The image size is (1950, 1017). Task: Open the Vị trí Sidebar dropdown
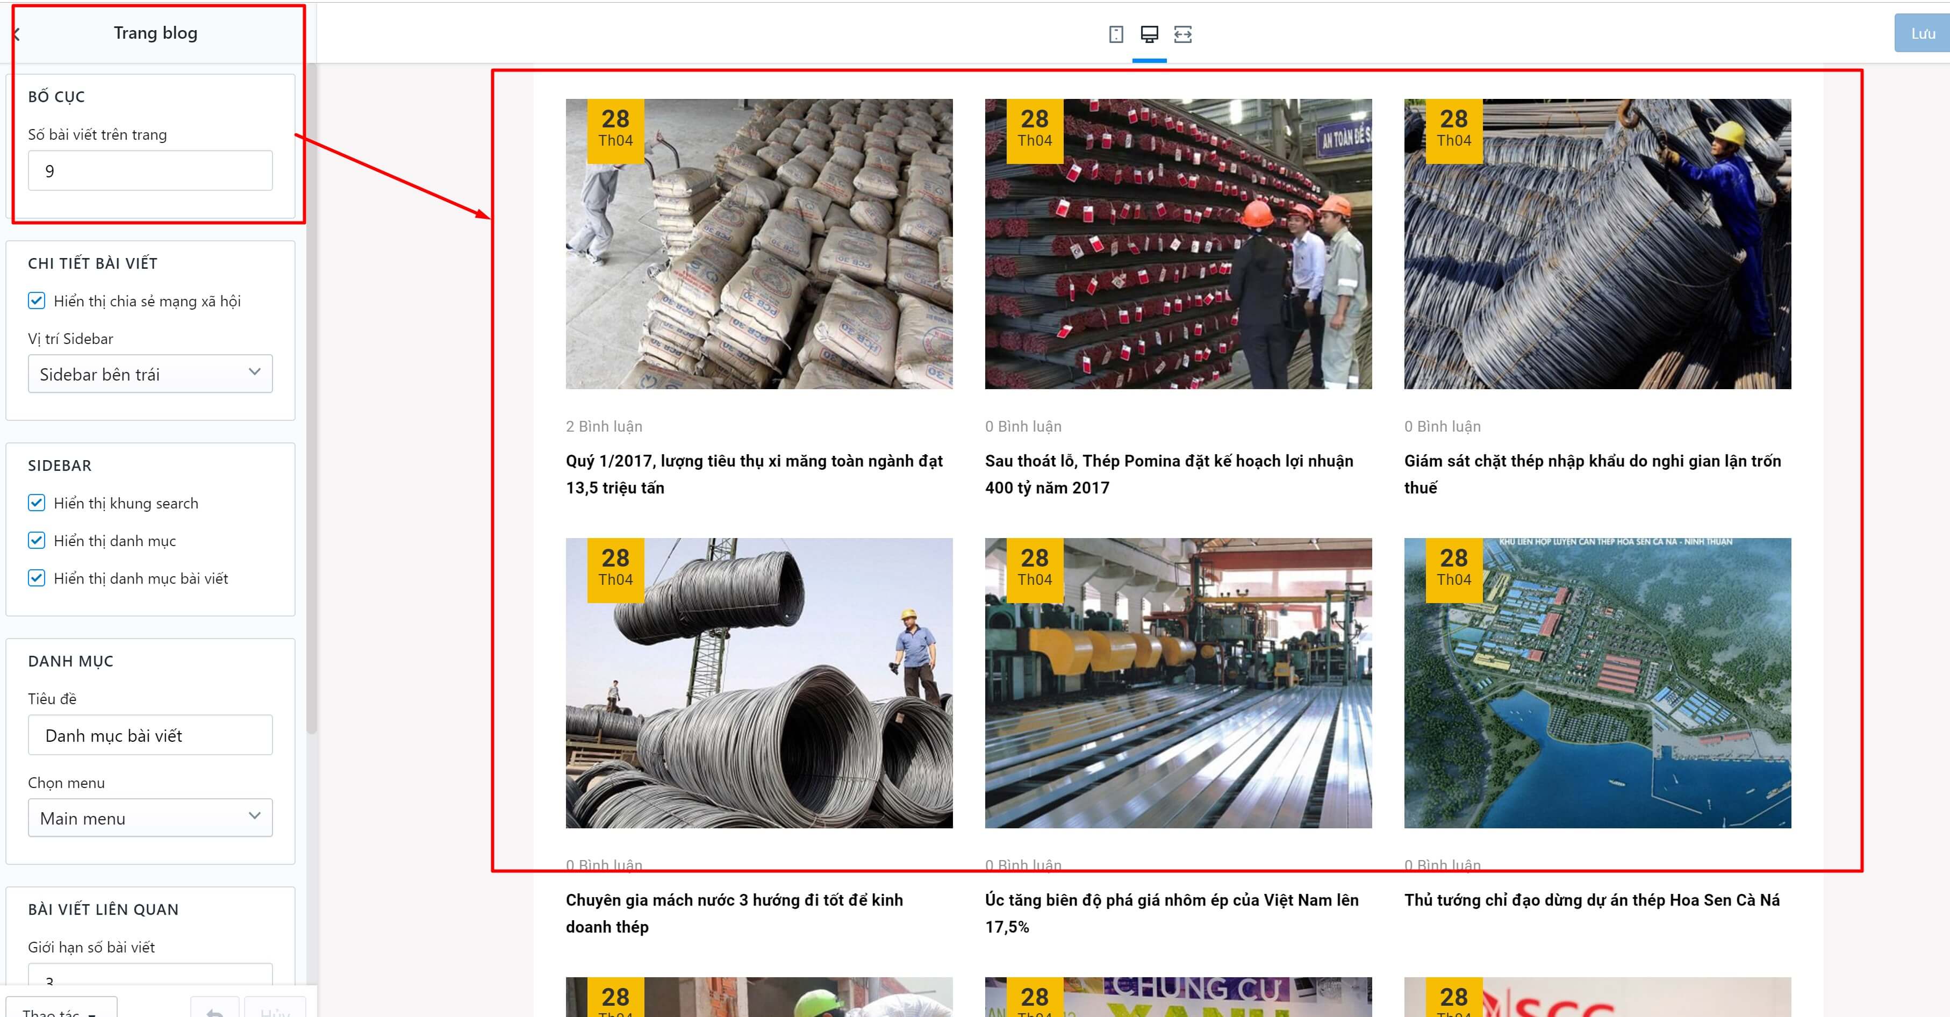[x=150, y=374]
